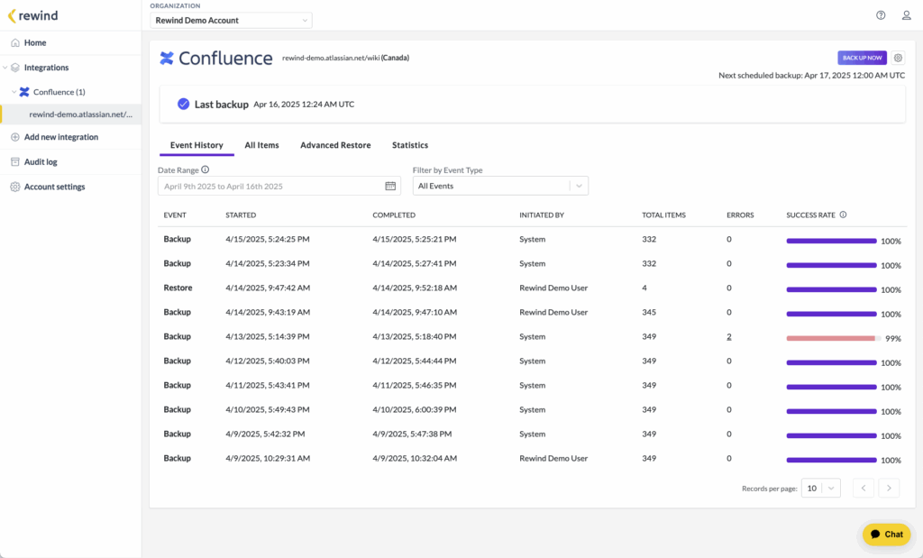The height and width of the screenshot is (558, 923).
Task: Open the Statistics tab
Action: [410, 145]
